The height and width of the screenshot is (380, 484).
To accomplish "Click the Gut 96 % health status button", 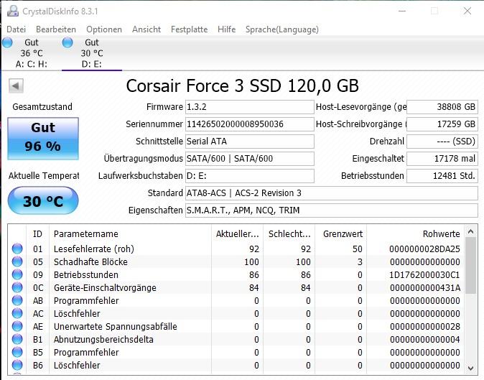I will 43,139.
